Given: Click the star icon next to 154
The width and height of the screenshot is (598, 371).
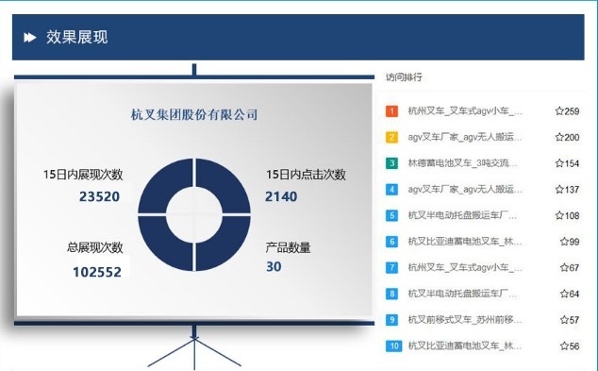Looking at the screenshot, I should [559, 163].
